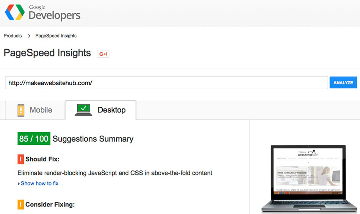Click the orange Consider Fixing exclamation icon
Image resolution: width=360 pixels, height=214 pixels.
21,205
